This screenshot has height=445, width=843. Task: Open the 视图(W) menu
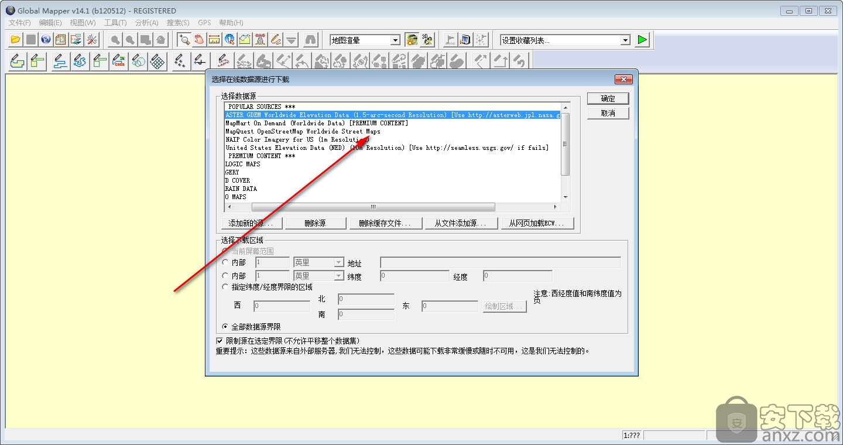83,23
